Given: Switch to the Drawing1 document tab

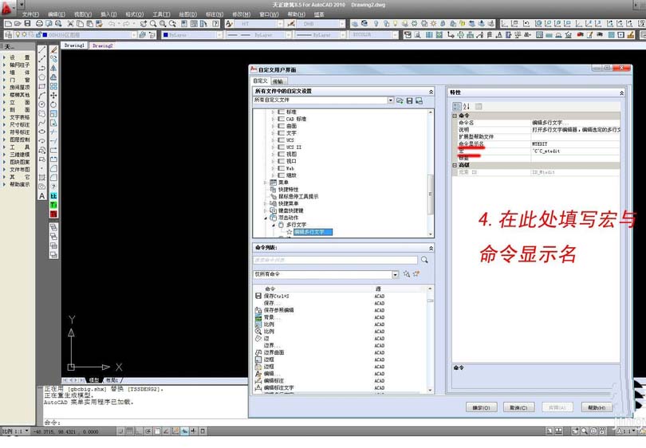Looking at the screenshot, I should 74,45.
